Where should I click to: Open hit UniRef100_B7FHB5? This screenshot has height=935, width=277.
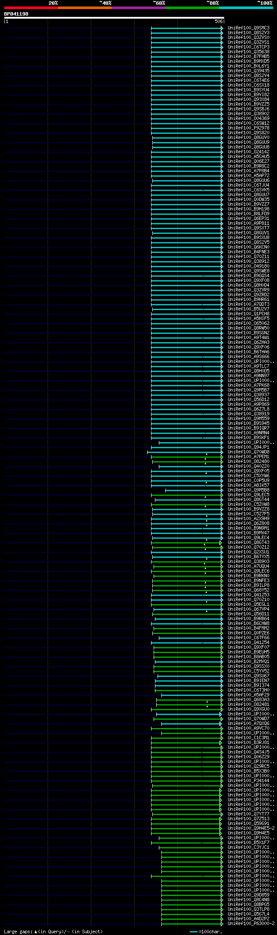click(248, 56)
